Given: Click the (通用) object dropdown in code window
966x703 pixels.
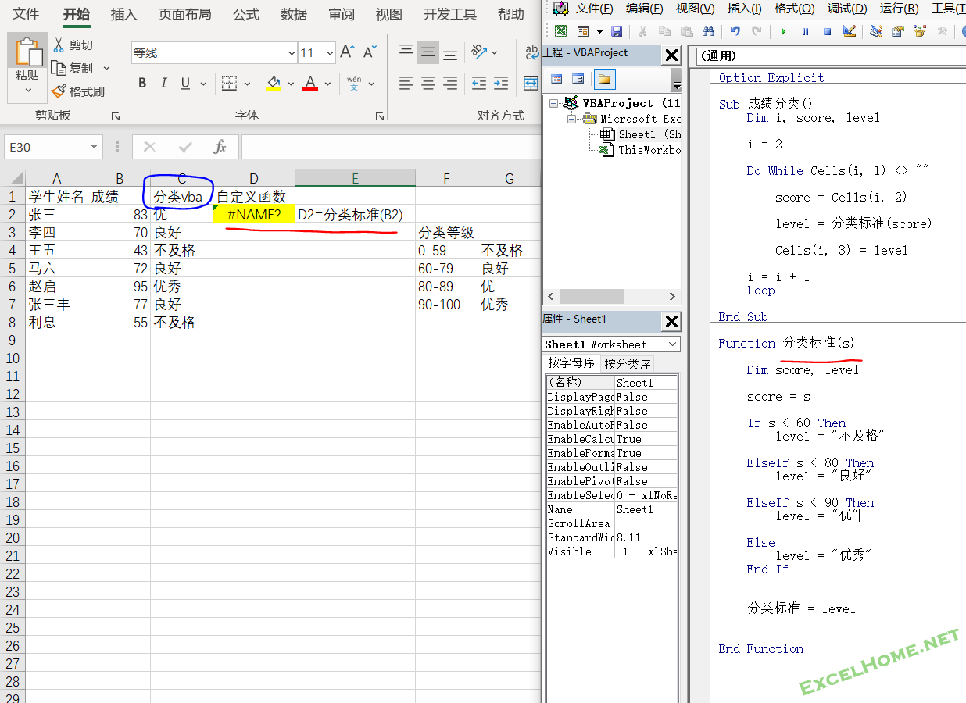Looking at the screenshot, I should click(831, 56).
